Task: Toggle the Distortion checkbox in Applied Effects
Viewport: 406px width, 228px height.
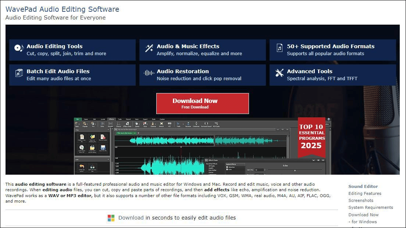Action: (227, 167)
